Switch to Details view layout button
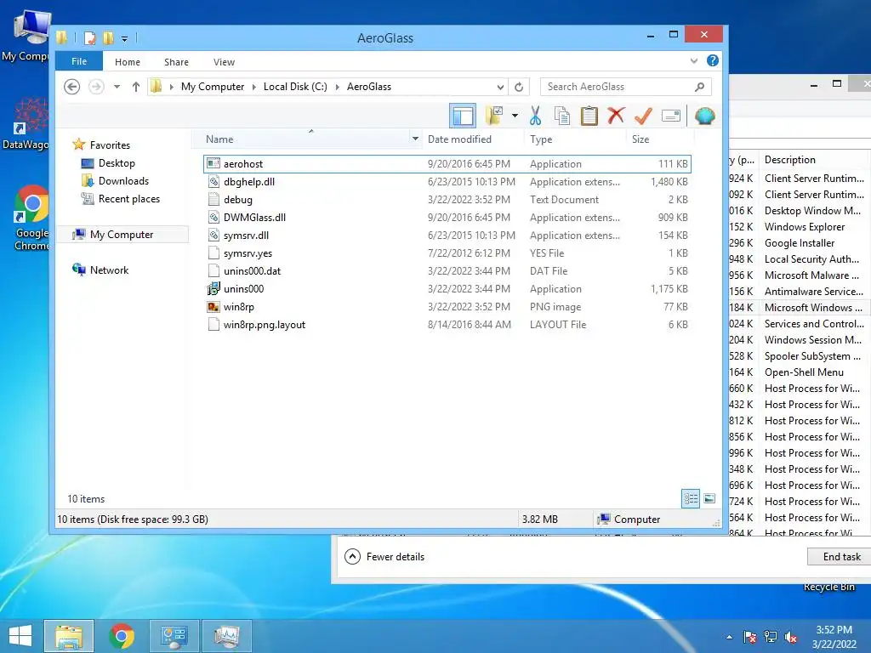This screenshot has height=653, width=871. [691, 498]
